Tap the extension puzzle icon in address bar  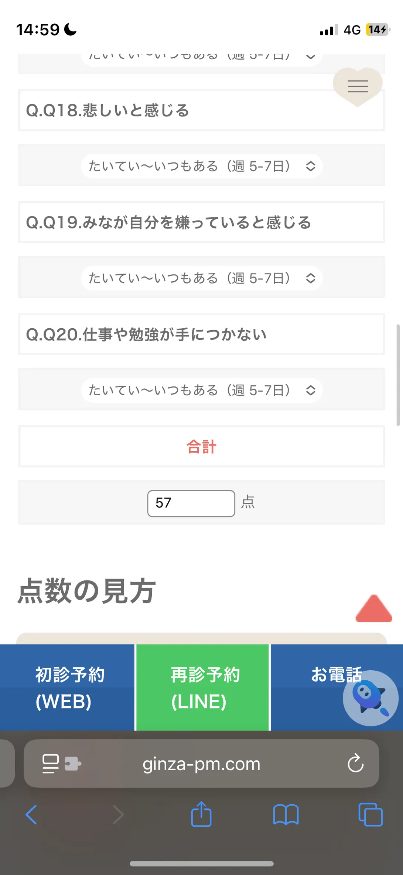click(73, 764)
